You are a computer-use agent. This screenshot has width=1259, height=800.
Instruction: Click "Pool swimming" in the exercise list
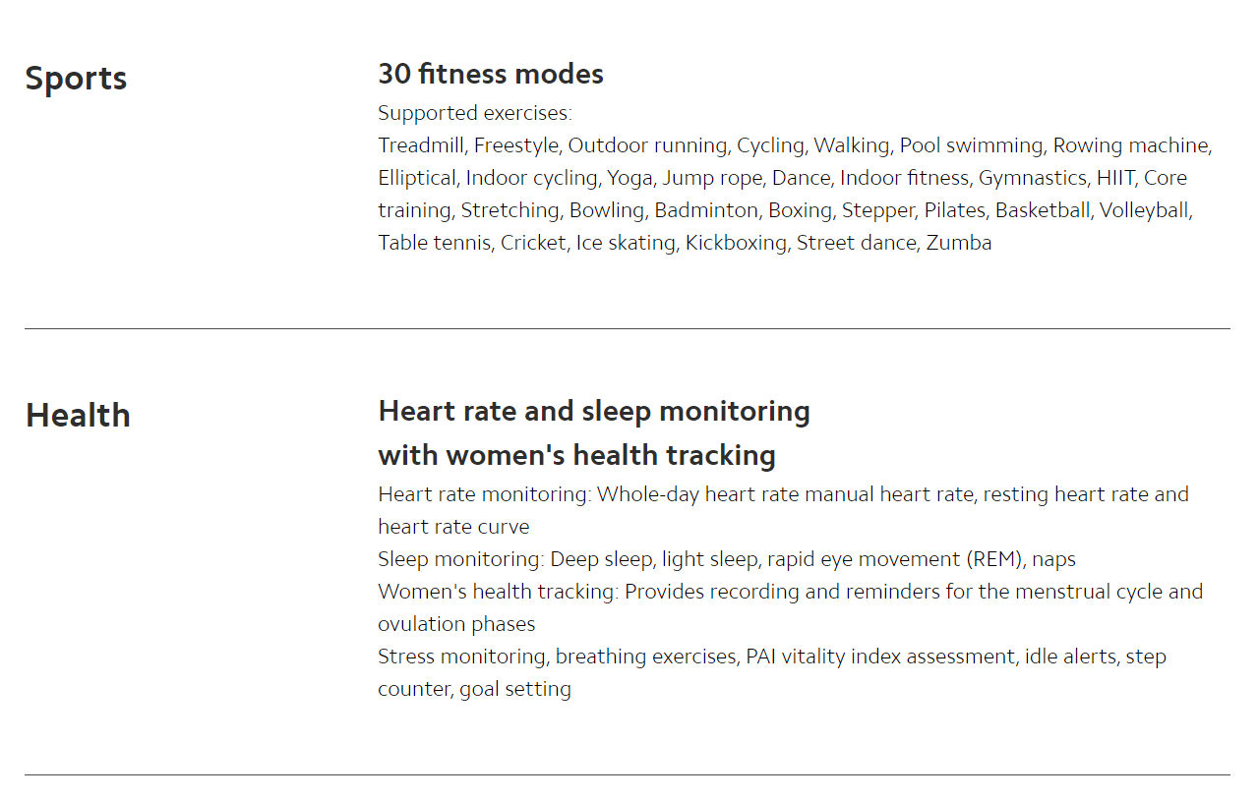coord(971,145)
